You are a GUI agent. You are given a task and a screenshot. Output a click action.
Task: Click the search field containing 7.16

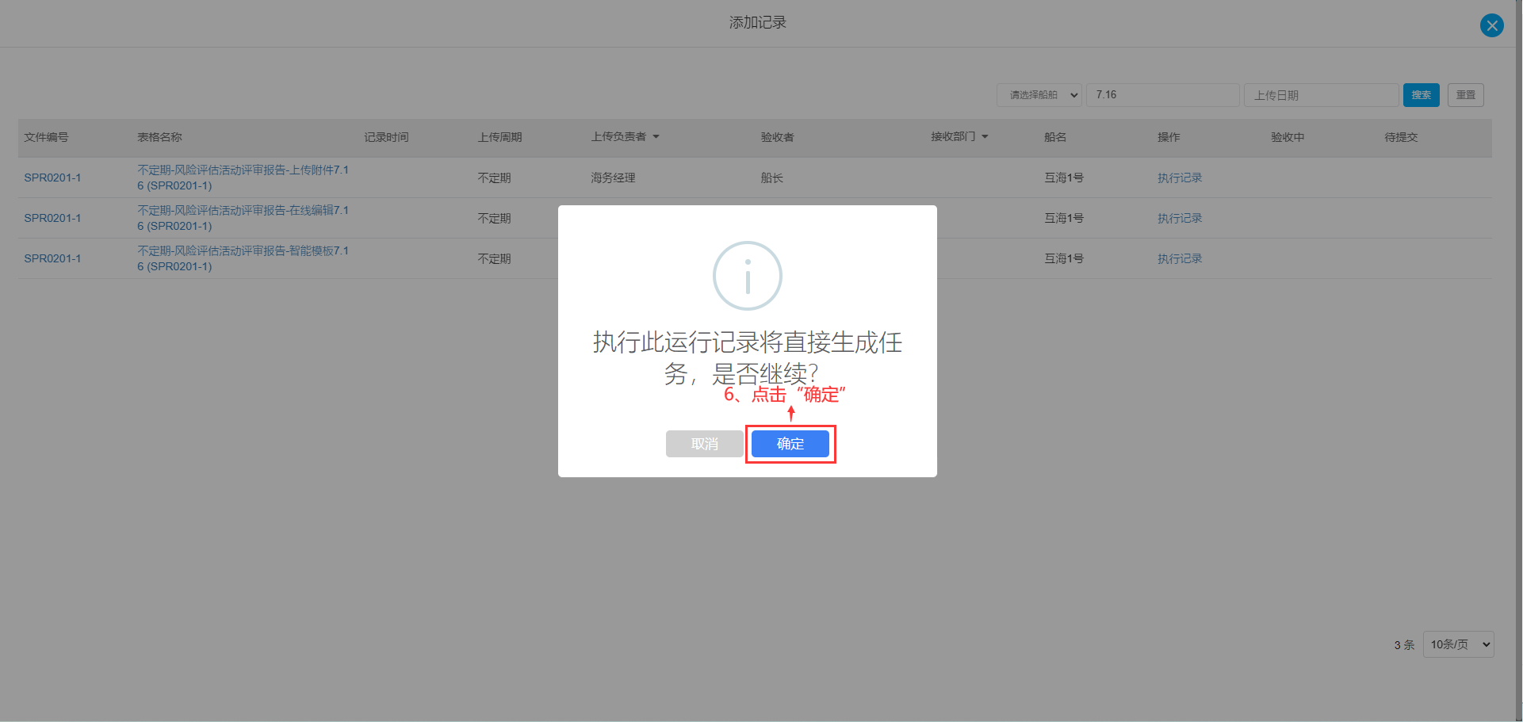click(x=1162, y=95)
